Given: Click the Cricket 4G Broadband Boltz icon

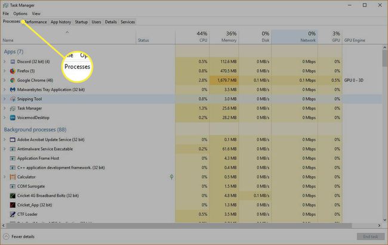Looking at the screenshot, I should coord(13,196).
